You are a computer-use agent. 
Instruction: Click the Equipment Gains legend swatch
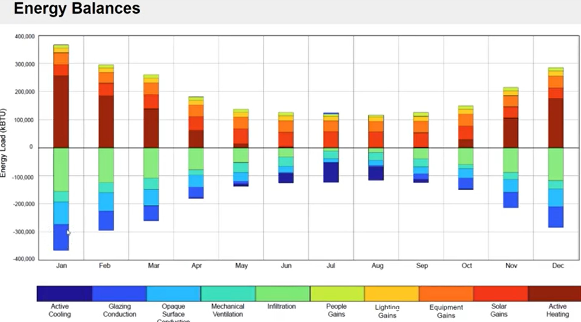(446, 294)
